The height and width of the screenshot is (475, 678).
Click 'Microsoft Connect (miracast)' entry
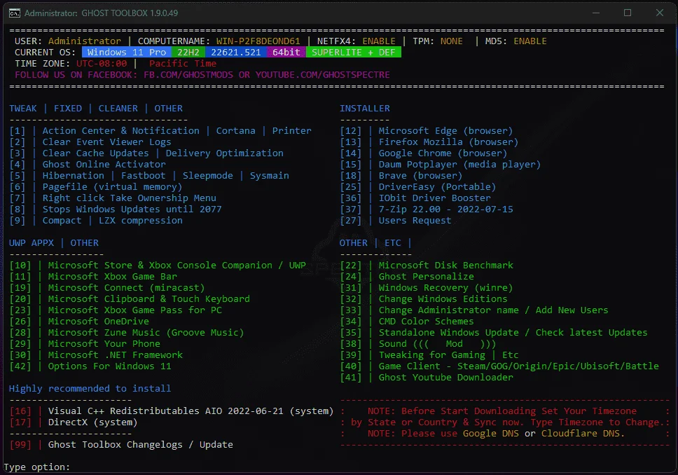pos(126,288)
